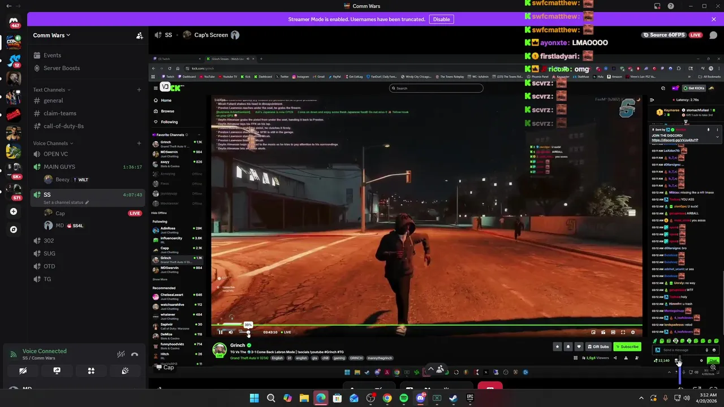The height and width of the screenshot is (407, 724).
Task: Dismiss the purple Streamer Mode banner
Action: 713,19
